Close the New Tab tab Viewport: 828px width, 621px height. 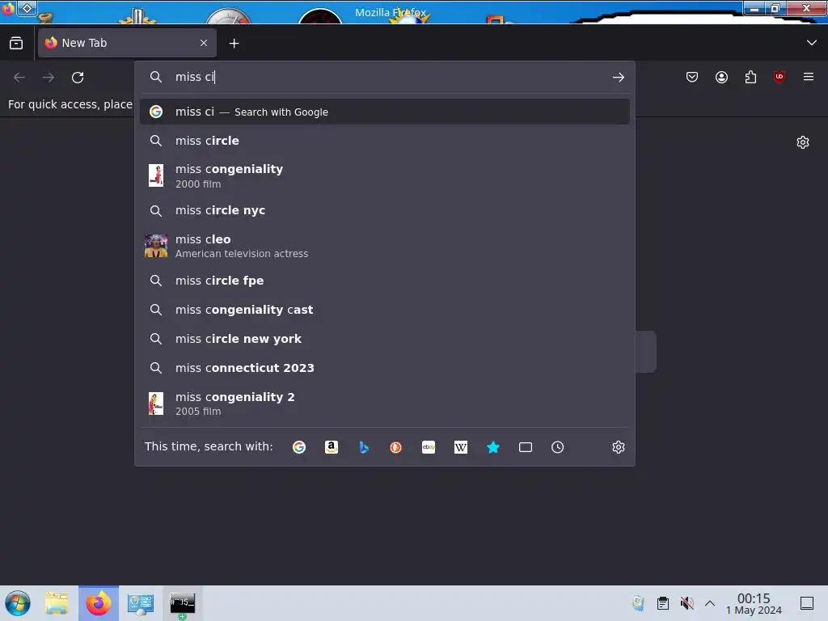[204, 44]
